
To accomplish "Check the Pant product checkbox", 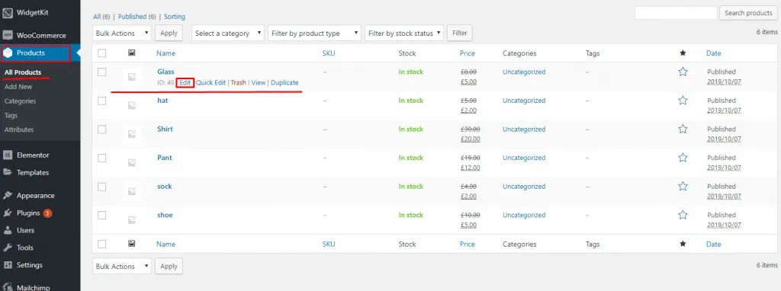I will (x=102, y=158).
